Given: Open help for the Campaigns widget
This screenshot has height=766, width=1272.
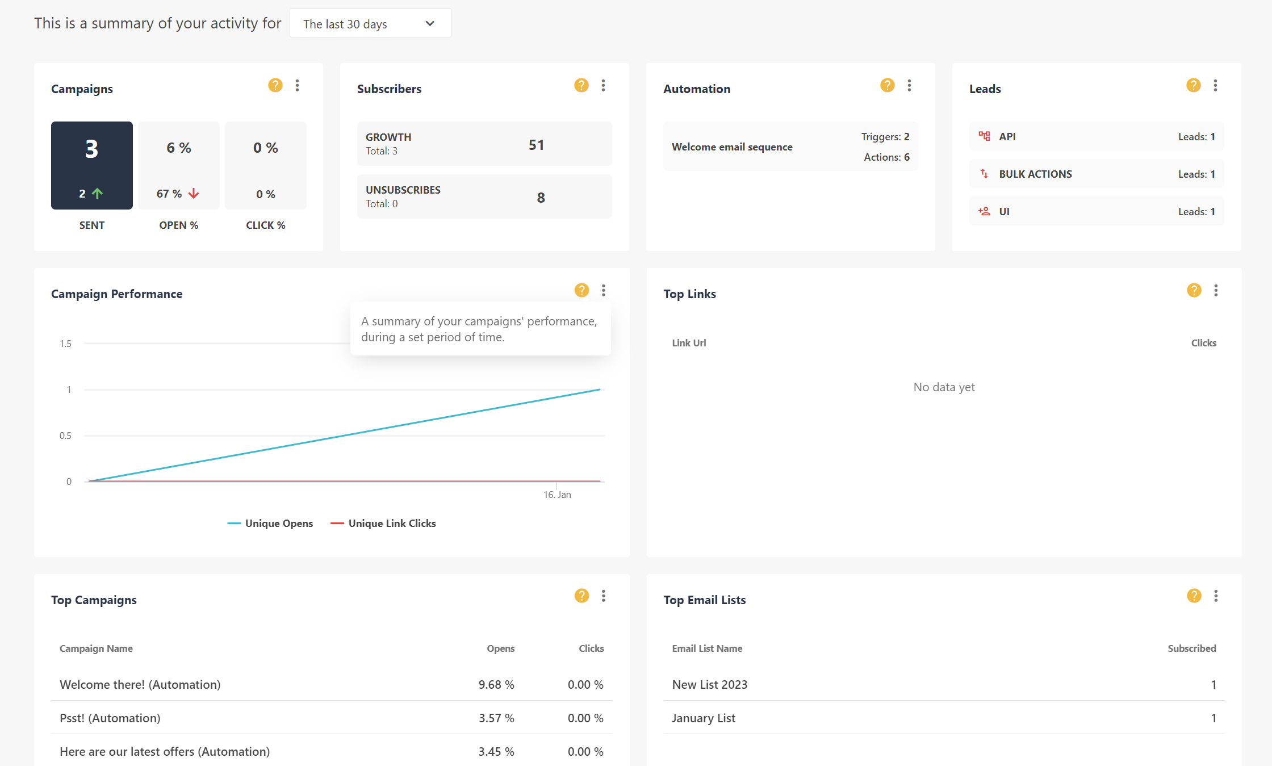Looking at the screenshot, I should [275, 85].
